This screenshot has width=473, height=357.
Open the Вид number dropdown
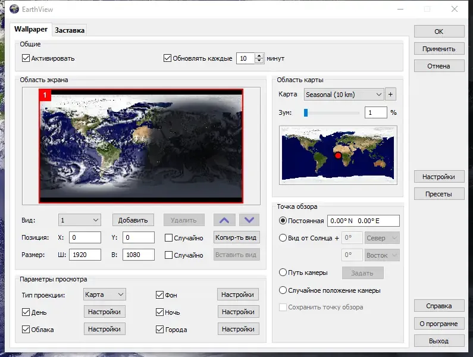point(79,220)
